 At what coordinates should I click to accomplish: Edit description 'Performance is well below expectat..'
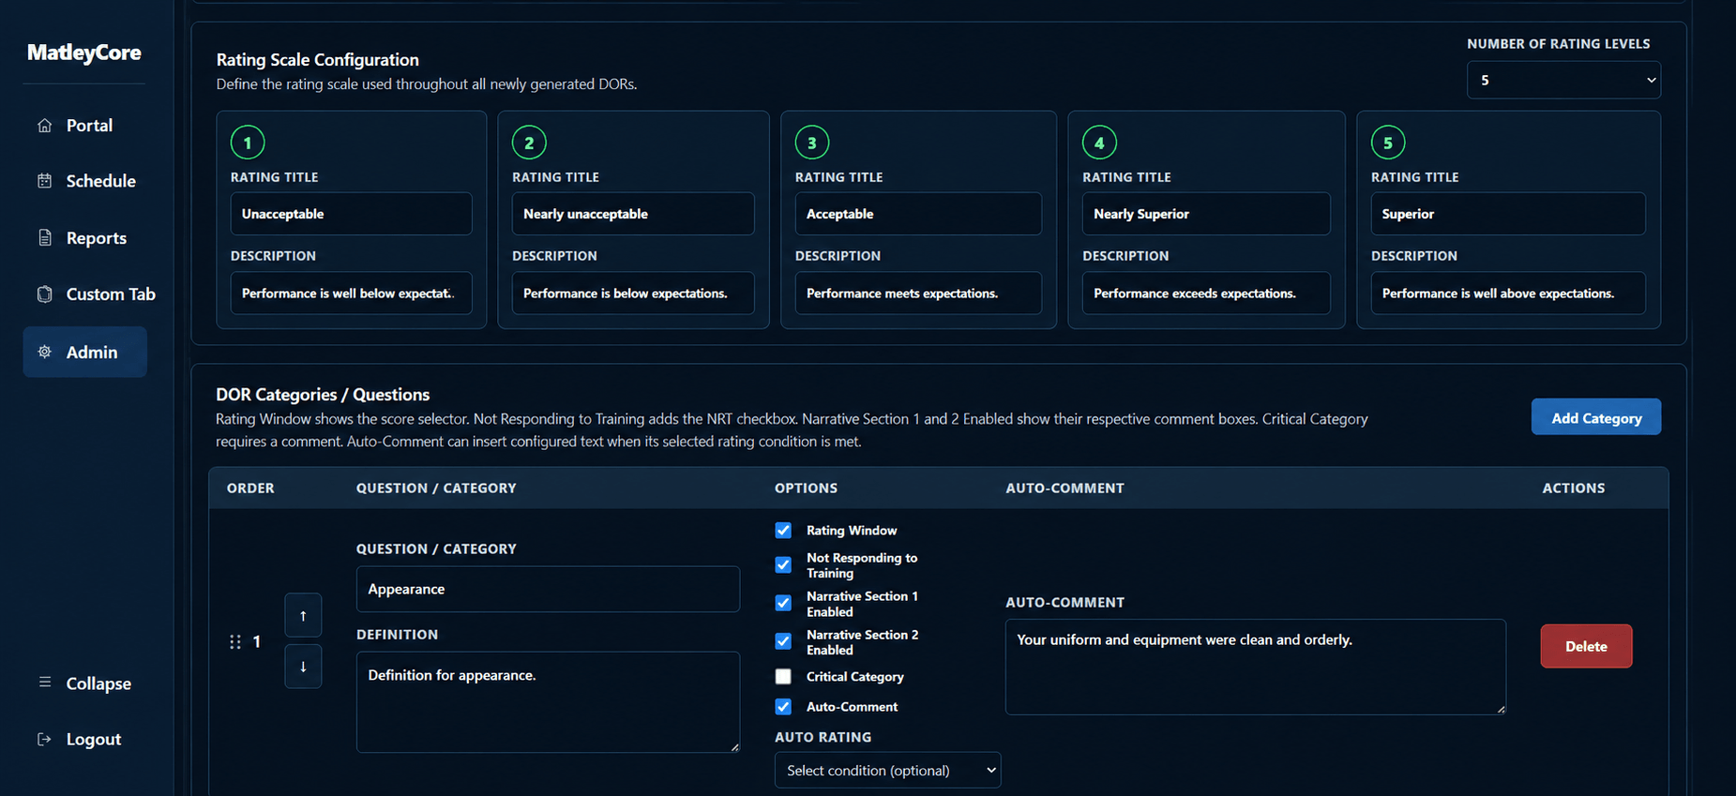click(x=351, y=293)
